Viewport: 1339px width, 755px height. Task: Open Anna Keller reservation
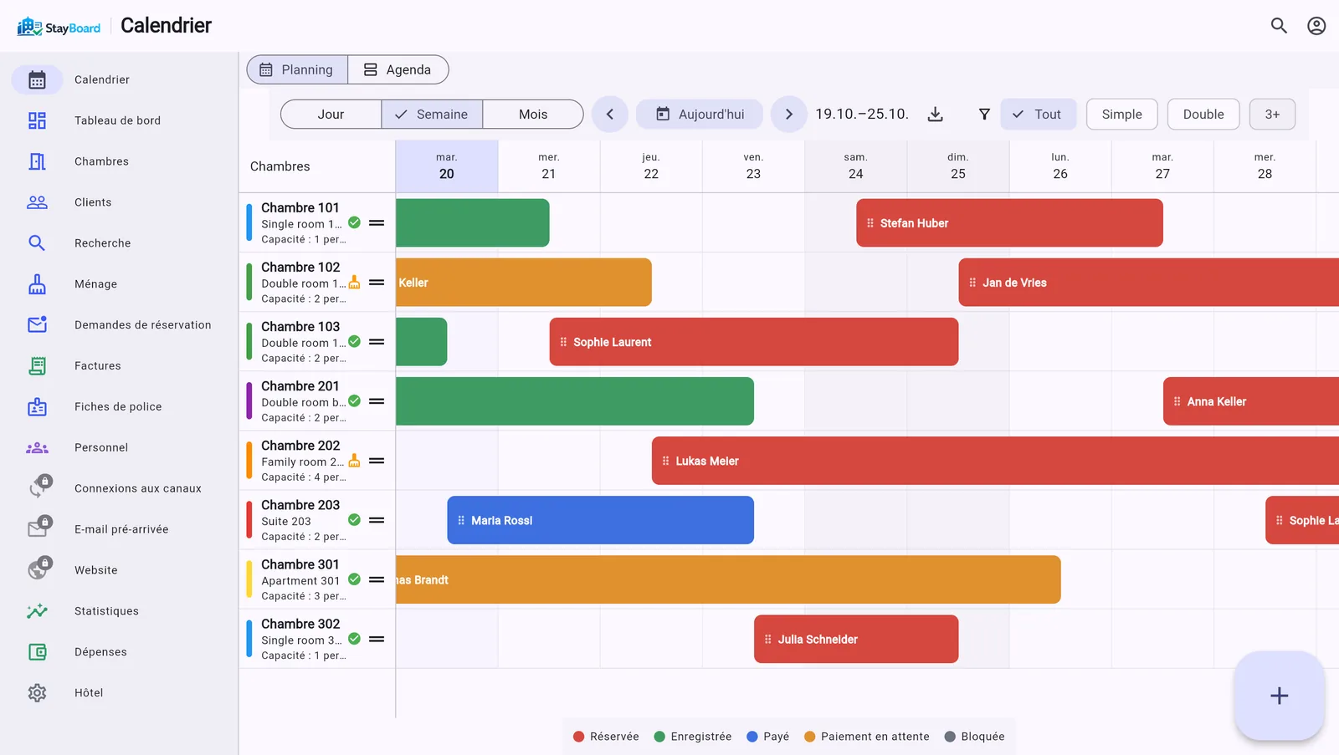click(x=1251, y=401)
